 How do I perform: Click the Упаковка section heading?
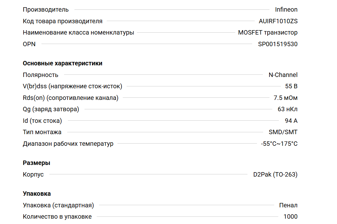[37, 194]
